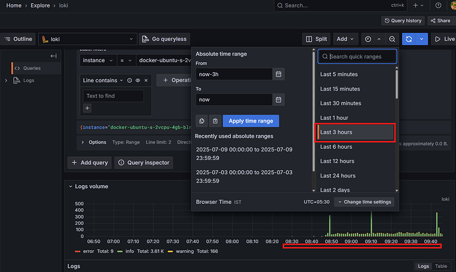Click the Share button
The image size is (456, 272).
441,21
